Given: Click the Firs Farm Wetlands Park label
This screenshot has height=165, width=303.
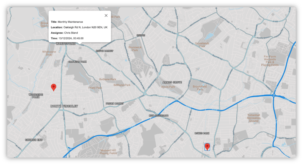Looking at the screenshot, I should 270,61.
